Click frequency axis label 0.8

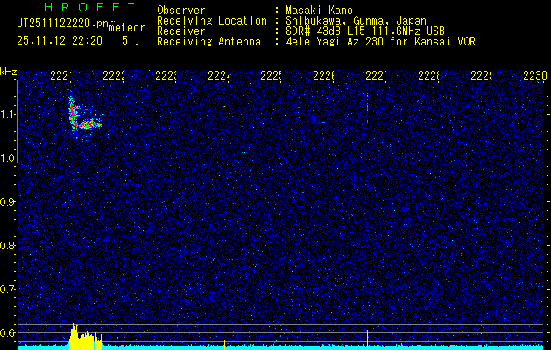(x=8, y=245)
